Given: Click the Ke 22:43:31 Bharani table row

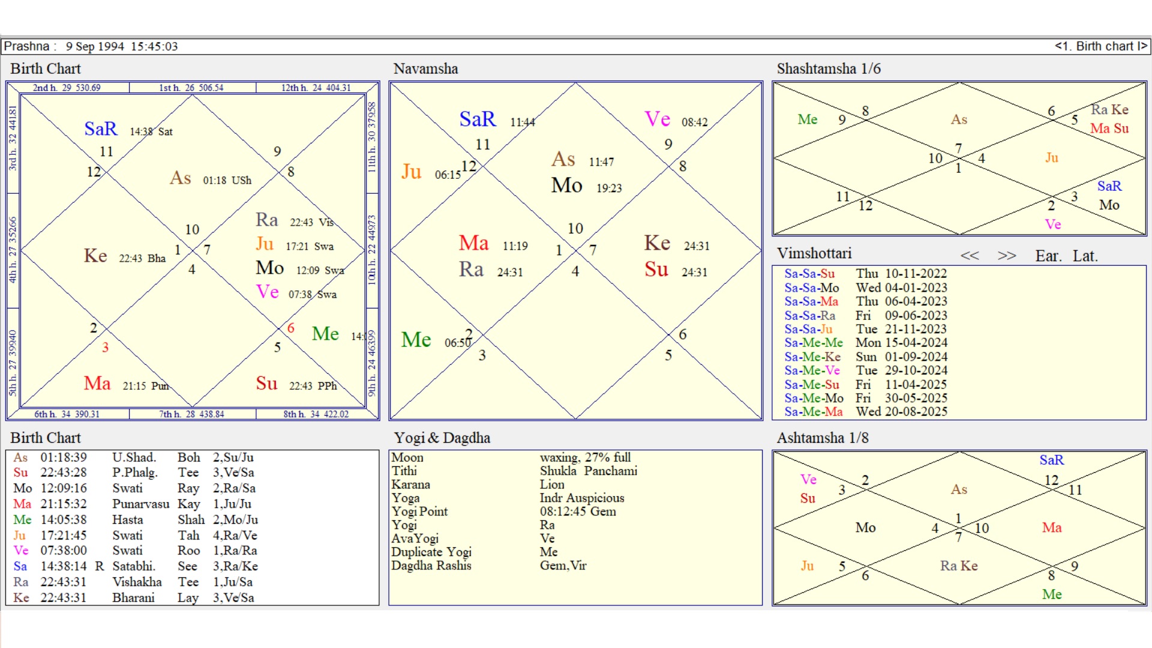Looking at the screenshot, I should 133,598.
